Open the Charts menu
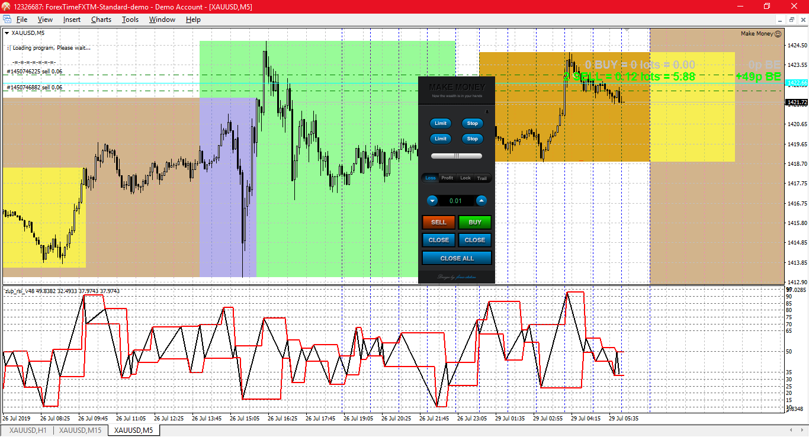The height and width of the screenshot is (437, 809). [101, 20]
